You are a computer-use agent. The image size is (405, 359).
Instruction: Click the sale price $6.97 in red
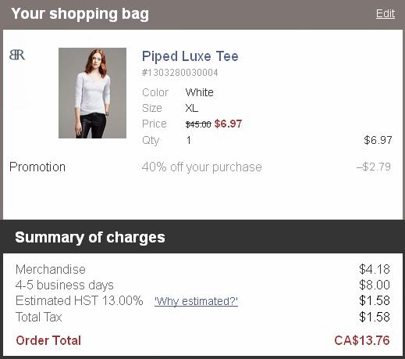click(x=228, y=124)
